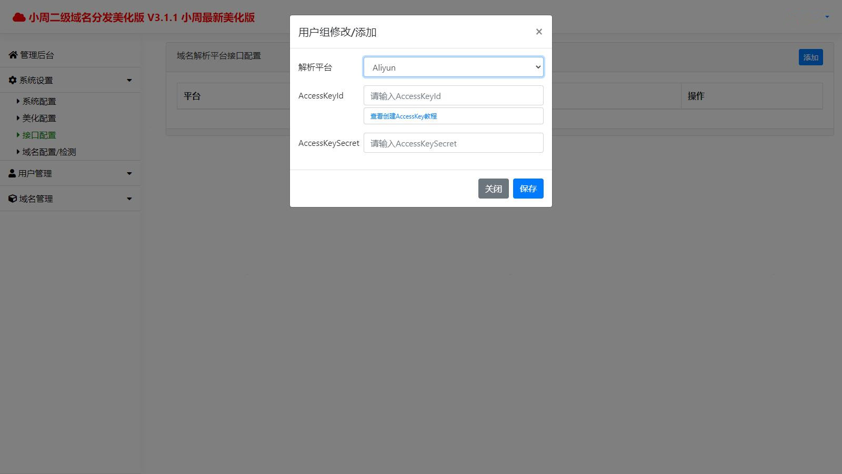842x474 pixels.
Task: Click the 添加 button in background page
Action: click(811, 57)
